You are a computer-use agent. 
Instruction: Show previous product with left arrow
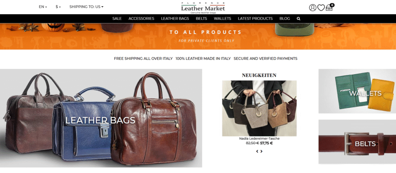tap(257, 151)
